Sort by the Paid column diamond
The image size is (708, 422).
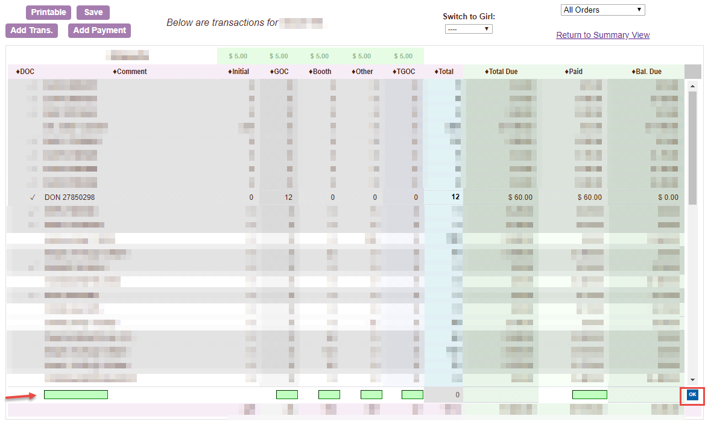click(x=565, y=71)
